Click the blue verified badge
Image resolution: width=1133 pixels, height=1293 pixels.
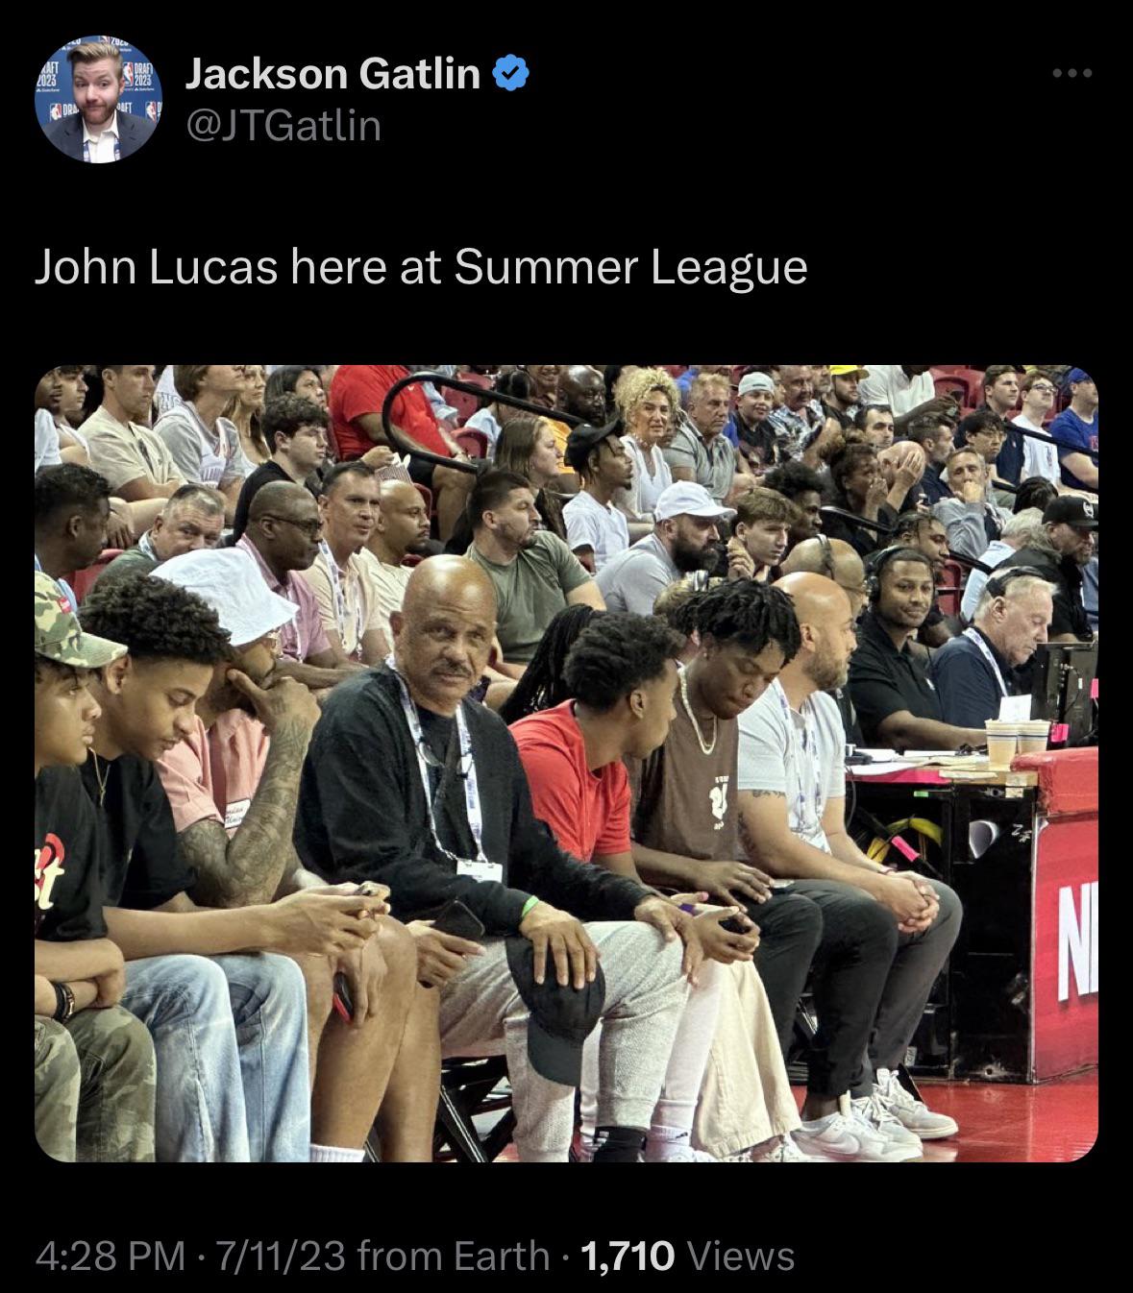coord(510,73)
